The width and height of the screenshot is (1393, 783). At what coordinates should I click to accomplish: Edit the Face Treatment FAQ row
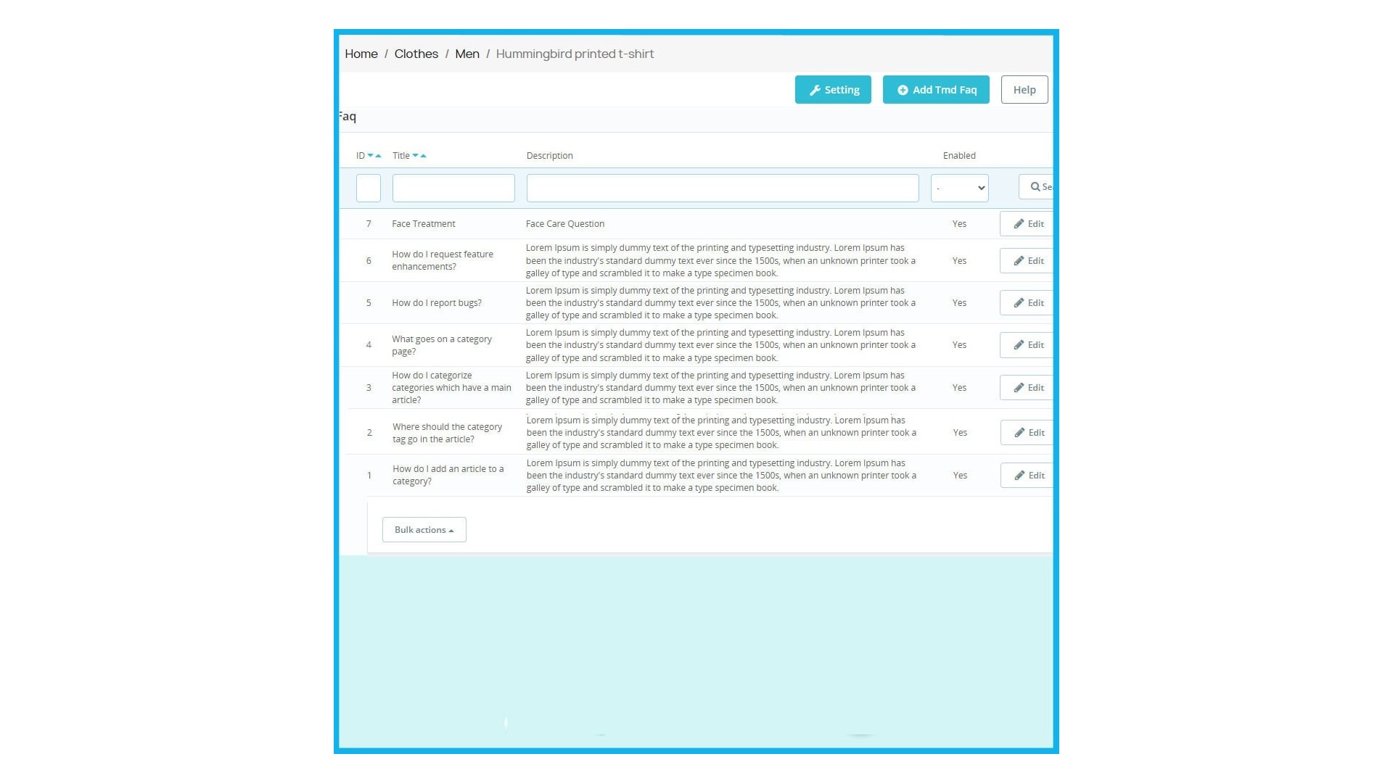(x=1027, y=224)
